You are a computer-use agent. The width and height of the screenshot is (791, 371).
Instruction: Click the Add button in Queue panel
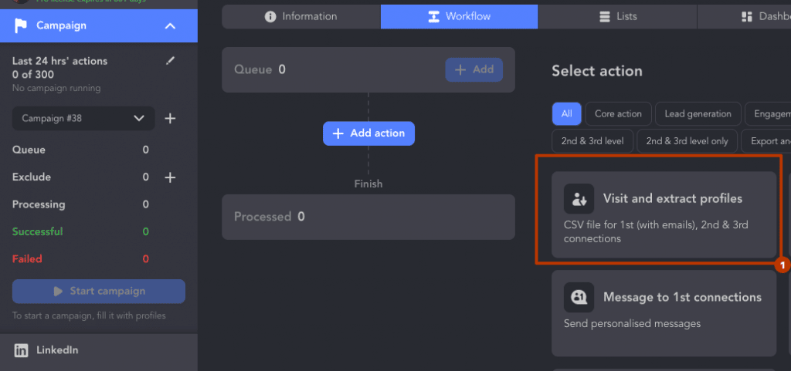(474, 69)
